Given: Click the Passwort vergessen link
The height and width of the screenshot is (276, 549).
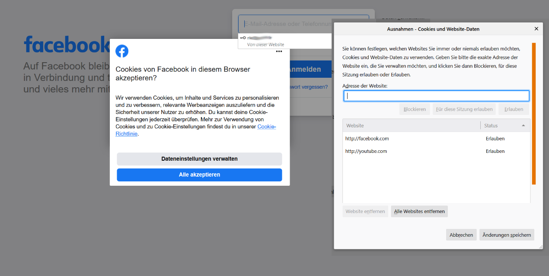Looking at the screenshot, I should tap(309, 87).
